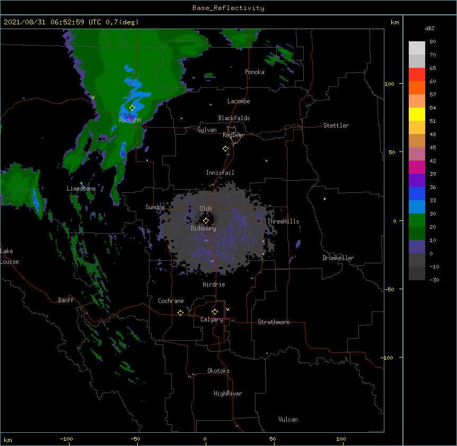Pick the 36 dBZ blue color swatch
This screenshot has height=446, width=457.
[x=417, y=193]
